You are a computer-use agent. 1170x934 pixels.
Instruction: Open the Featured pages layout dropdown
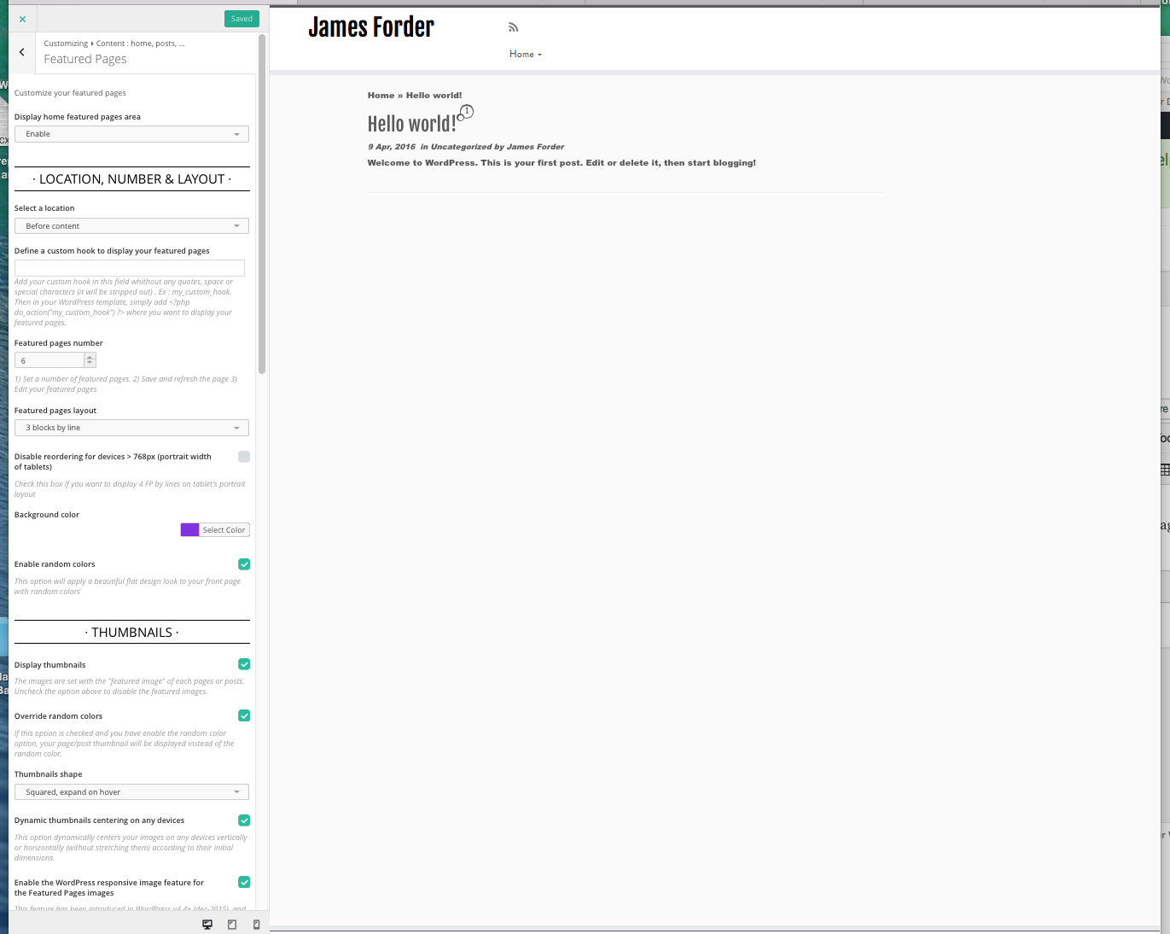[131, 428]
